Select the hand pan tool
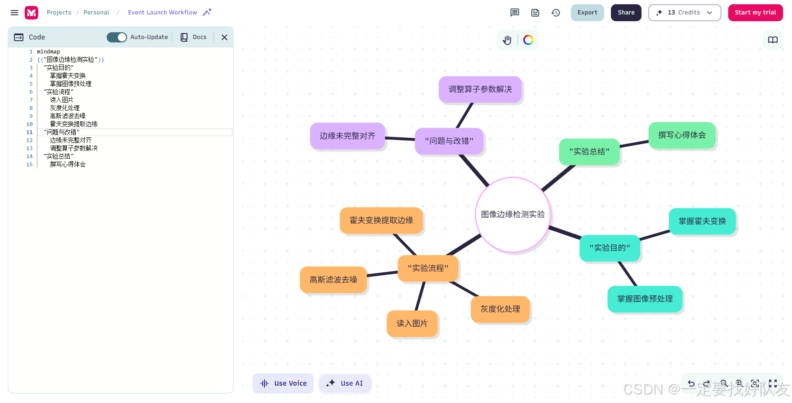Viewport: 792px width, 403px height. [507, 40]
